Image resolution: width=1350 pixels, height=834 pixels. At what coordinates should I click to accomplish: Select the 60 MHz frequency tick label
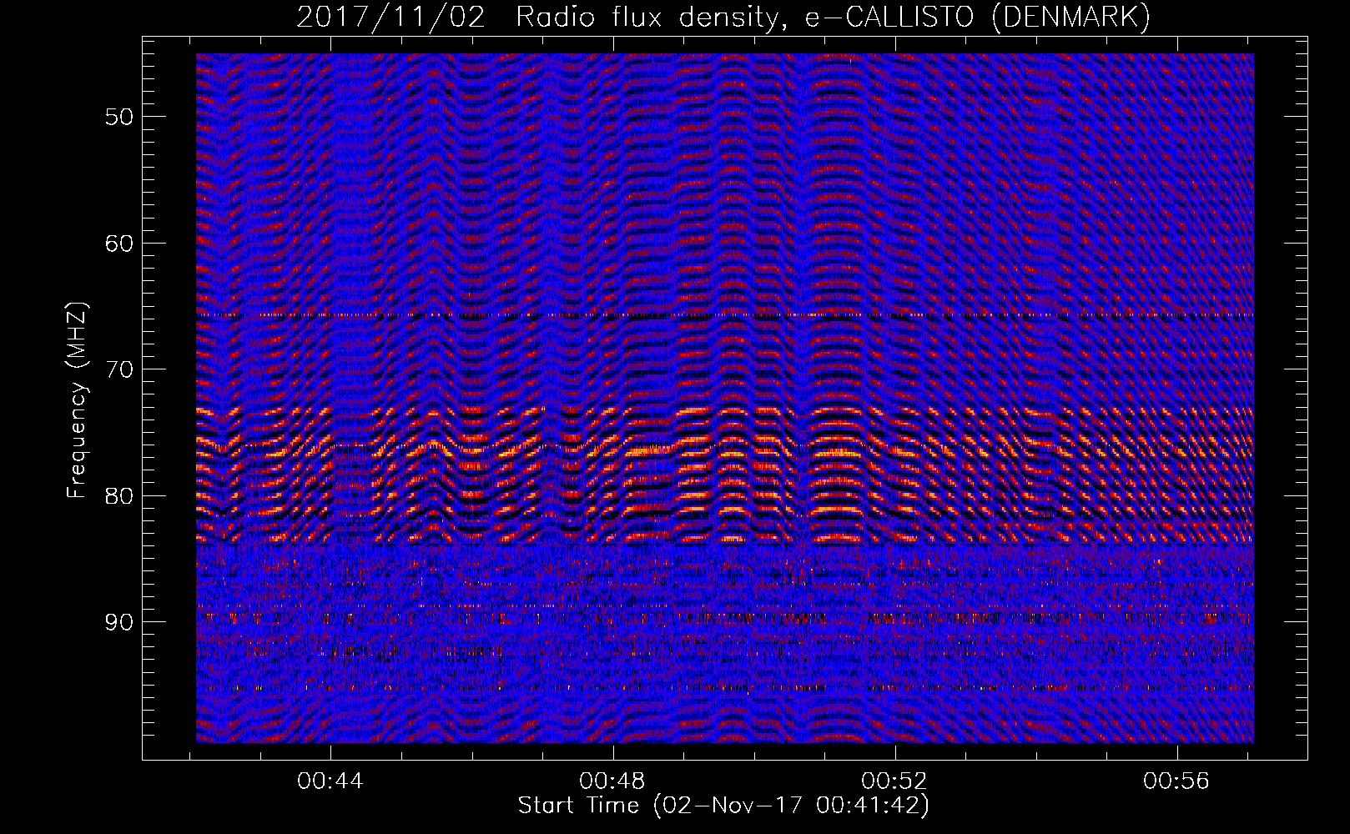click(x=119, y=244)
